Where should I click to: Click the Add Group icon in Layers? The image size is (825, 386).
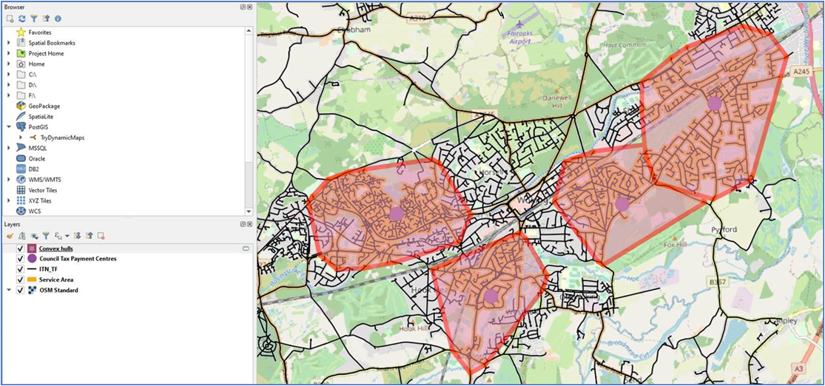click(21, 235)
